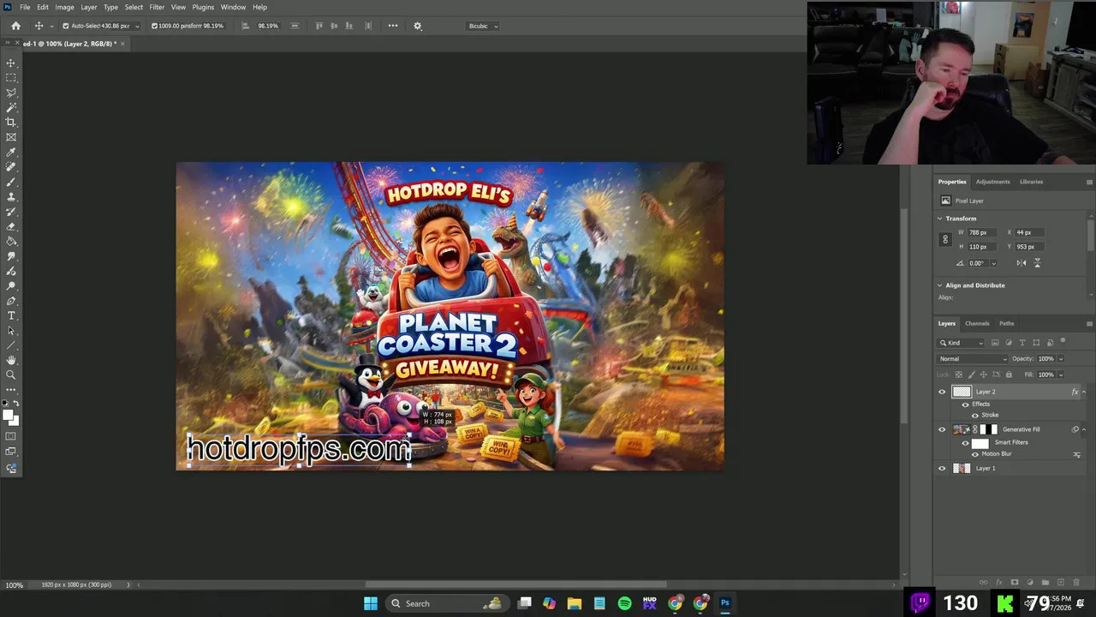Select the Smudge tool
The image size is (1096, 617).
11,256
